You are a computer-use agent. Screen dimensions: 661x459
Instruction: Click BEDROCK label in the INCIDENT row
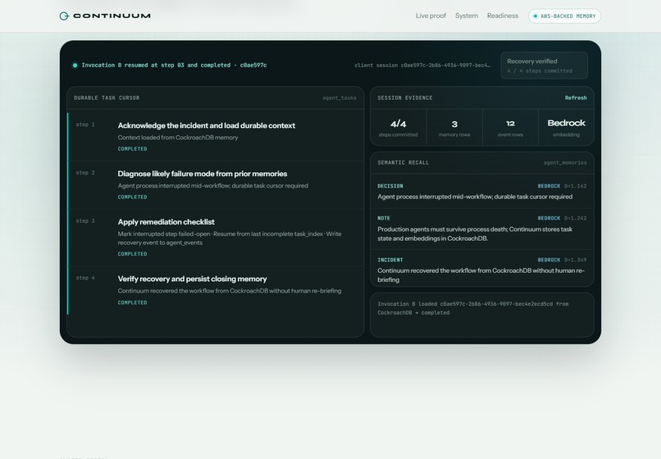click(x=549, y=260)
